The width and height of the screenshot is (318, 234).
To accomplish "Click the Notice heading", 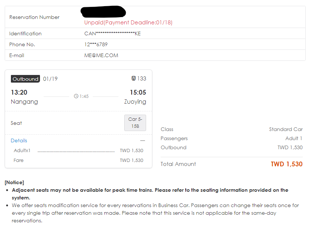I will click(x=14, y=182).
